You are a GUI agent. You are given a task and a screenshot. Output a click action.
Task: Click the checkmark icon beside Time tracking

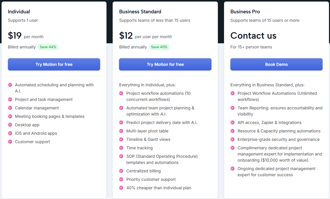pyautogui.click(x=121, y=148)
